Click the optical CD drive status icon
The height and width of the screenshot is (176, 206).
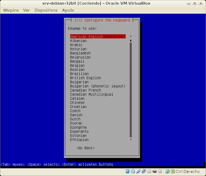[133, 171]
